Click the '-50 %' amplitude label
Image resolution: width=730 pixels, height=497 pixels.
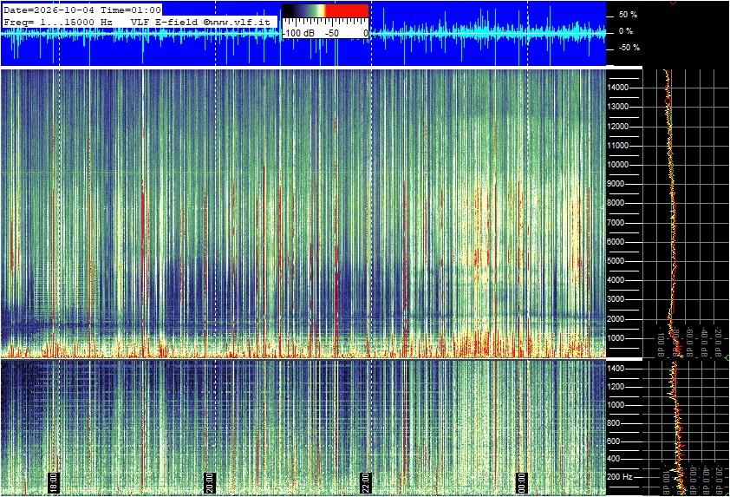(629, 48)
